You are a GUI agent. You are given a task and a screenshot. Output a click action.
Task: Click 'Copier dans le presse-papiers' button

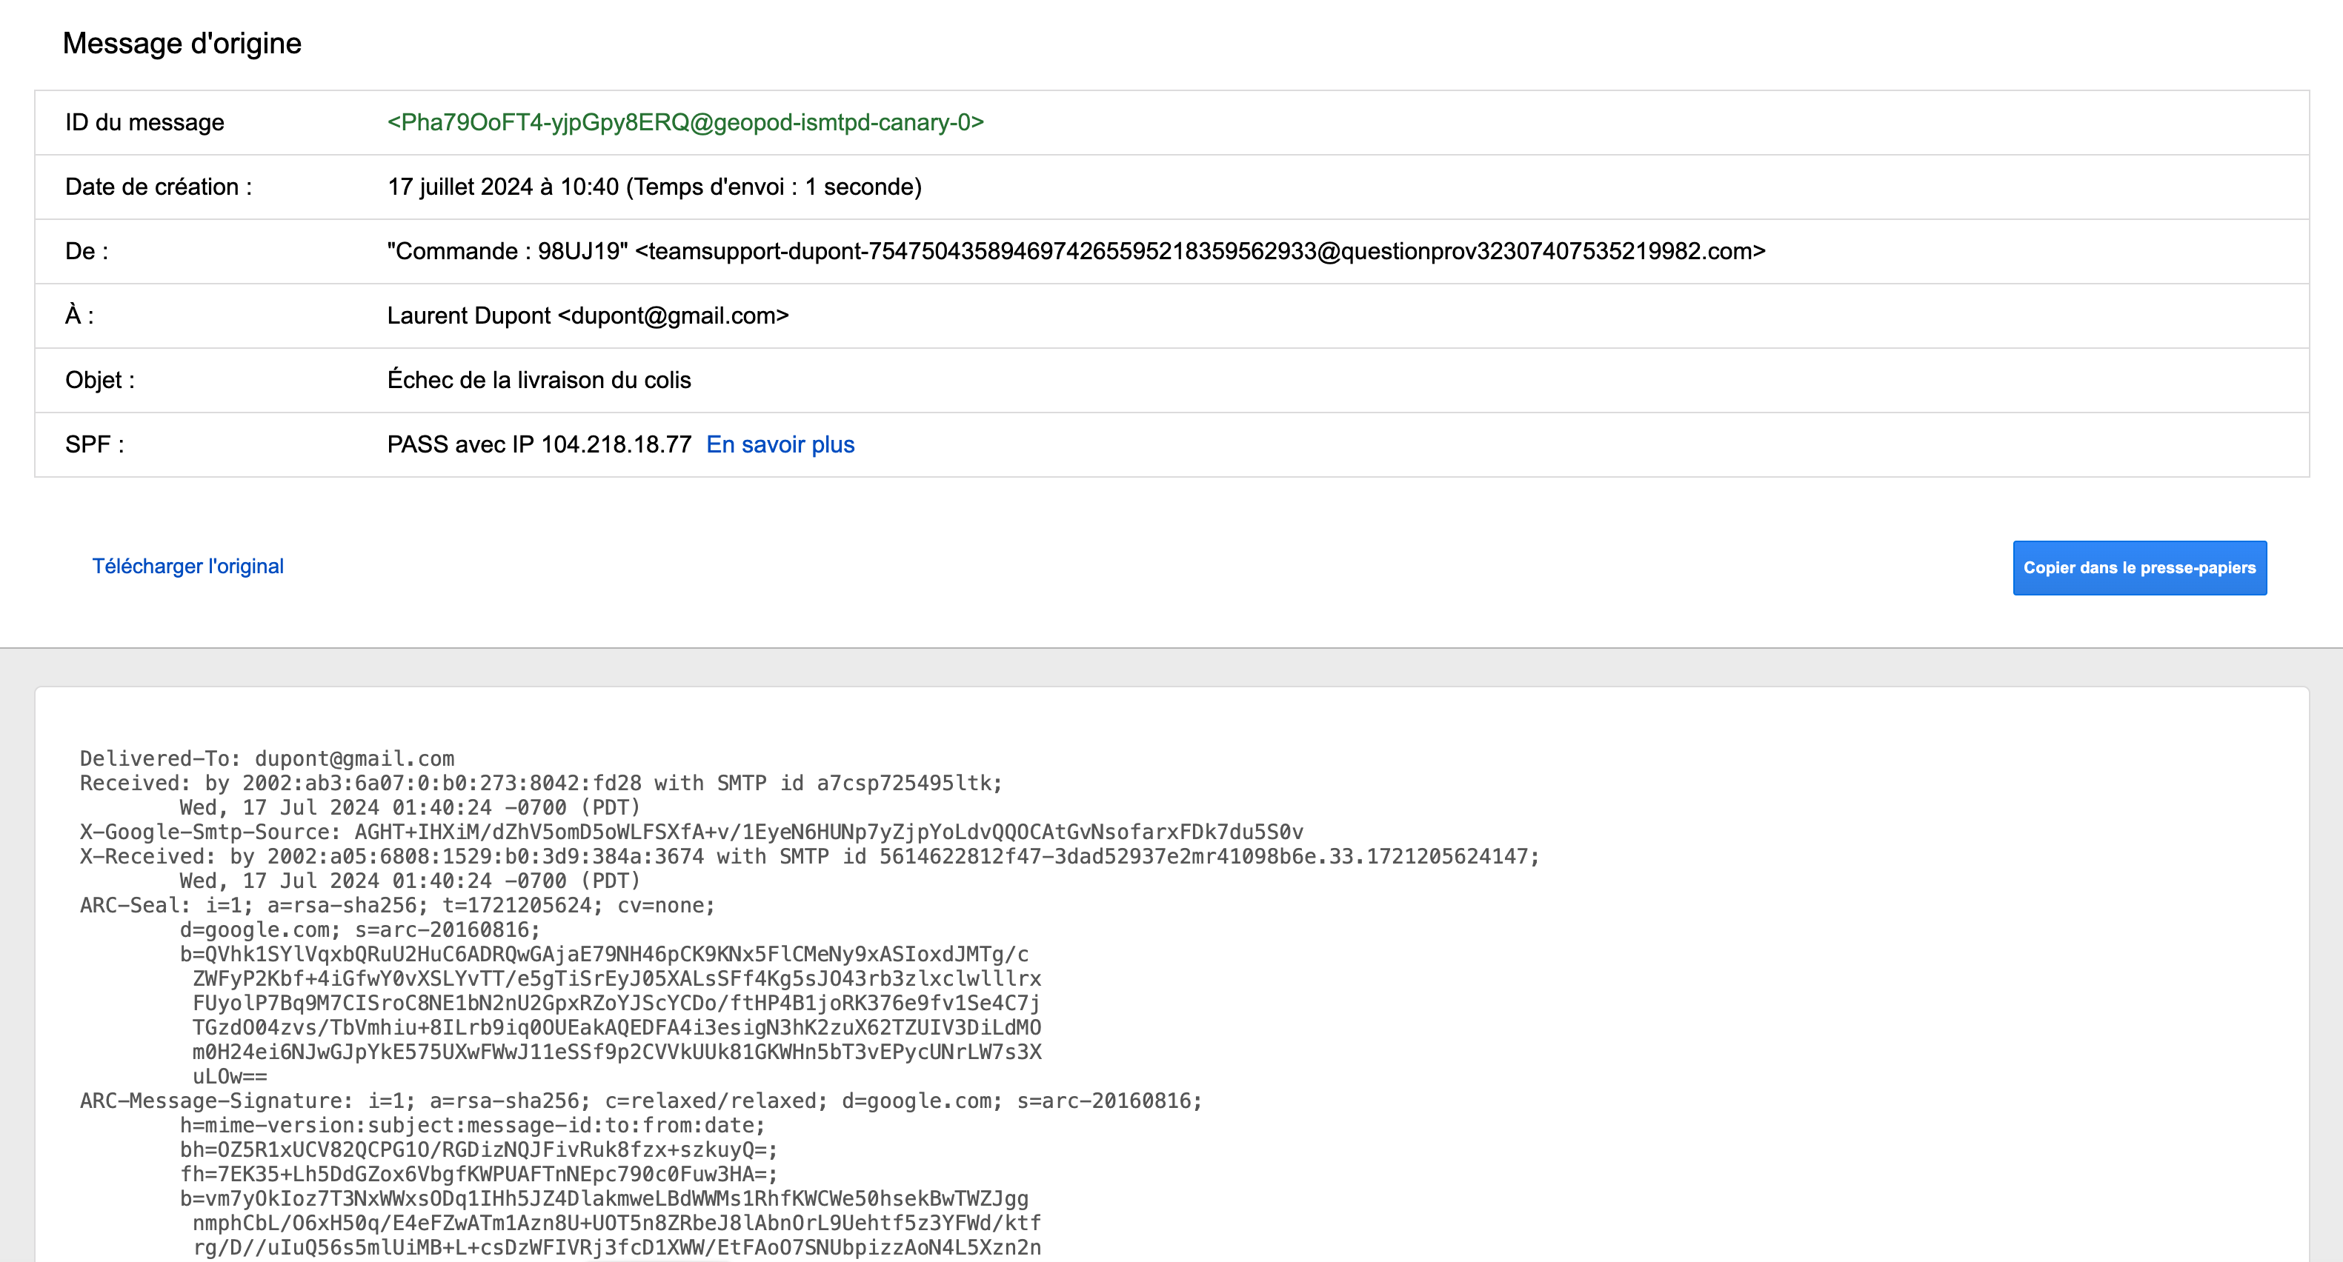[x=2139, y=568]
